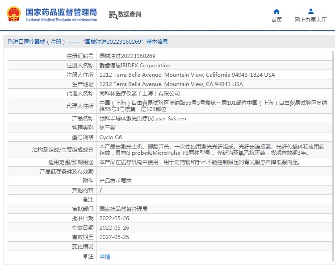Screen dimensions: 335x268
Task: Click the 变更情况 label
Action: tap(83, 247)
